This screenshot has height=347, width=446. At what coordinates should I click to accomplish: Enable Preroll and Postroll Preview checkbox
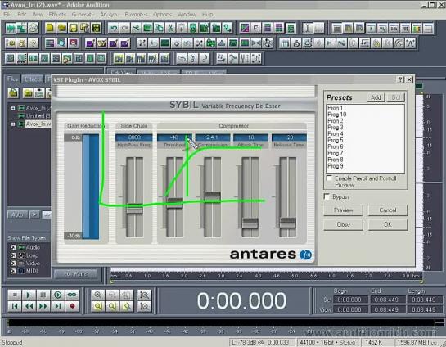(329, 178)
